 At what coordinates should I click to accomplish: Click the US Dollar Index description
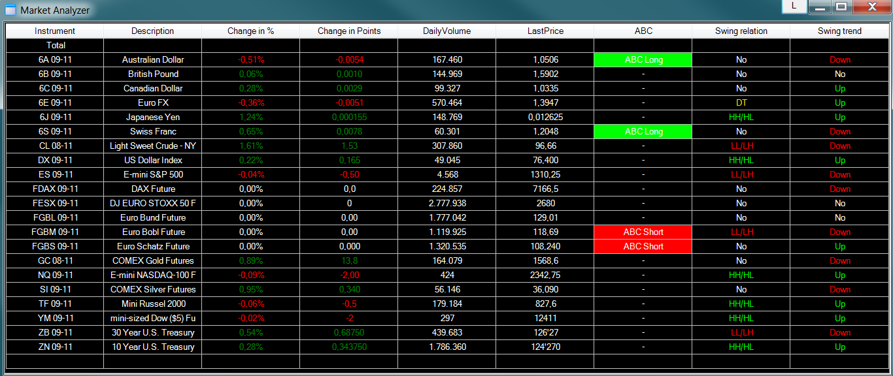[153, 160]
